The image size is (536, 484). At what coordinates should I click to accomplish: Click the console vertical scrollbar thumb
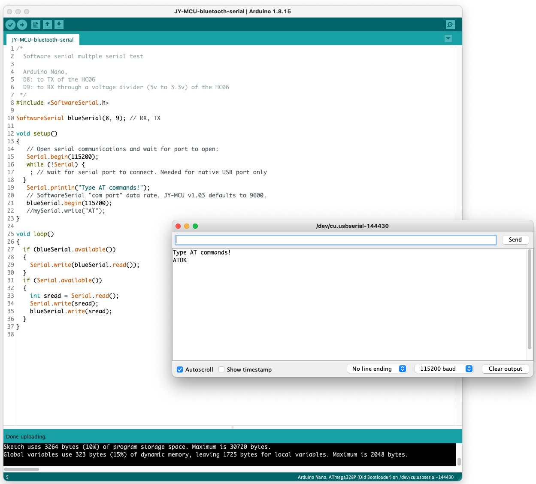coord(459,461)
